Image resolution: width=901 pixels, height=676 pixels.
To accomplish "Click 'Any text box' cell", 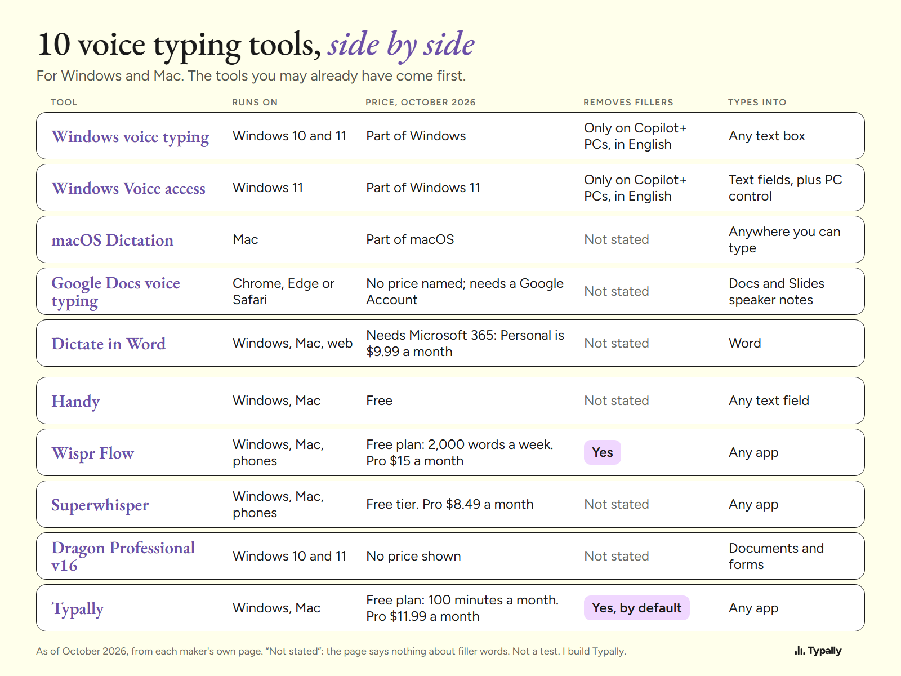I will pos(767,136).
